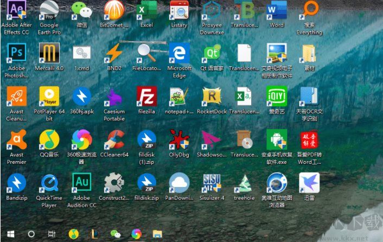Open the Google Earth Pro shortcut
Image resolution: width=383 pixels, height=242 pixels.
pyautogui.click(x=49, y=10)
